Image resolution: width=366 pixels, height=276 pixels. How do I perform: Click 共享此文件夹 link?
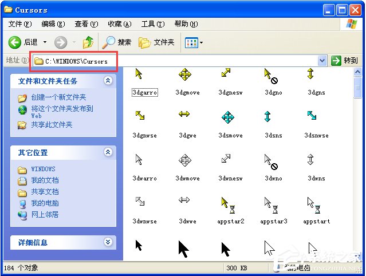pos(52,125)
